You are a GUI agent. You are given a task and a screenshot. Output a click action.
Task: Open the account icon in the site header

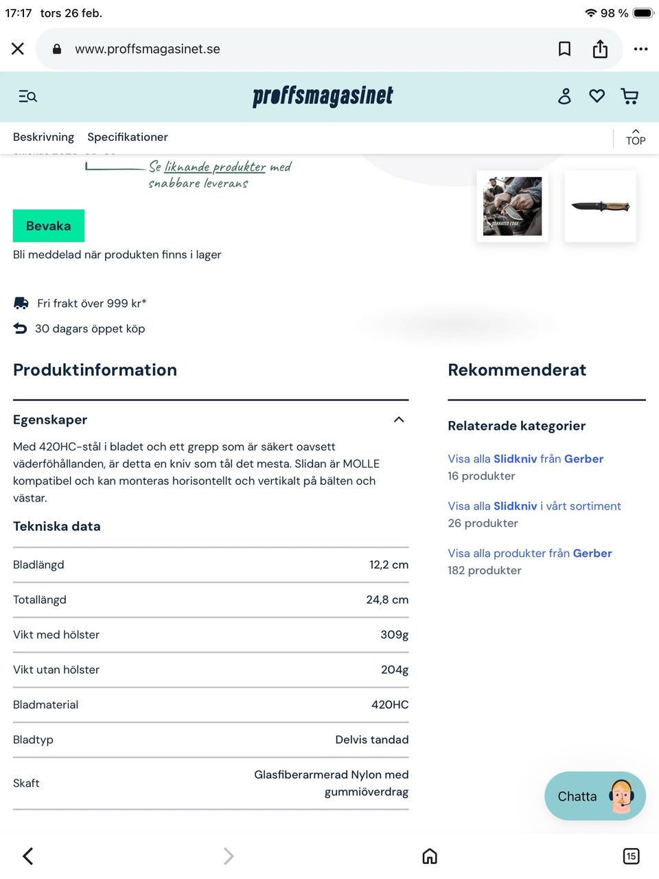pyautogui.click(x=564, y=96)
